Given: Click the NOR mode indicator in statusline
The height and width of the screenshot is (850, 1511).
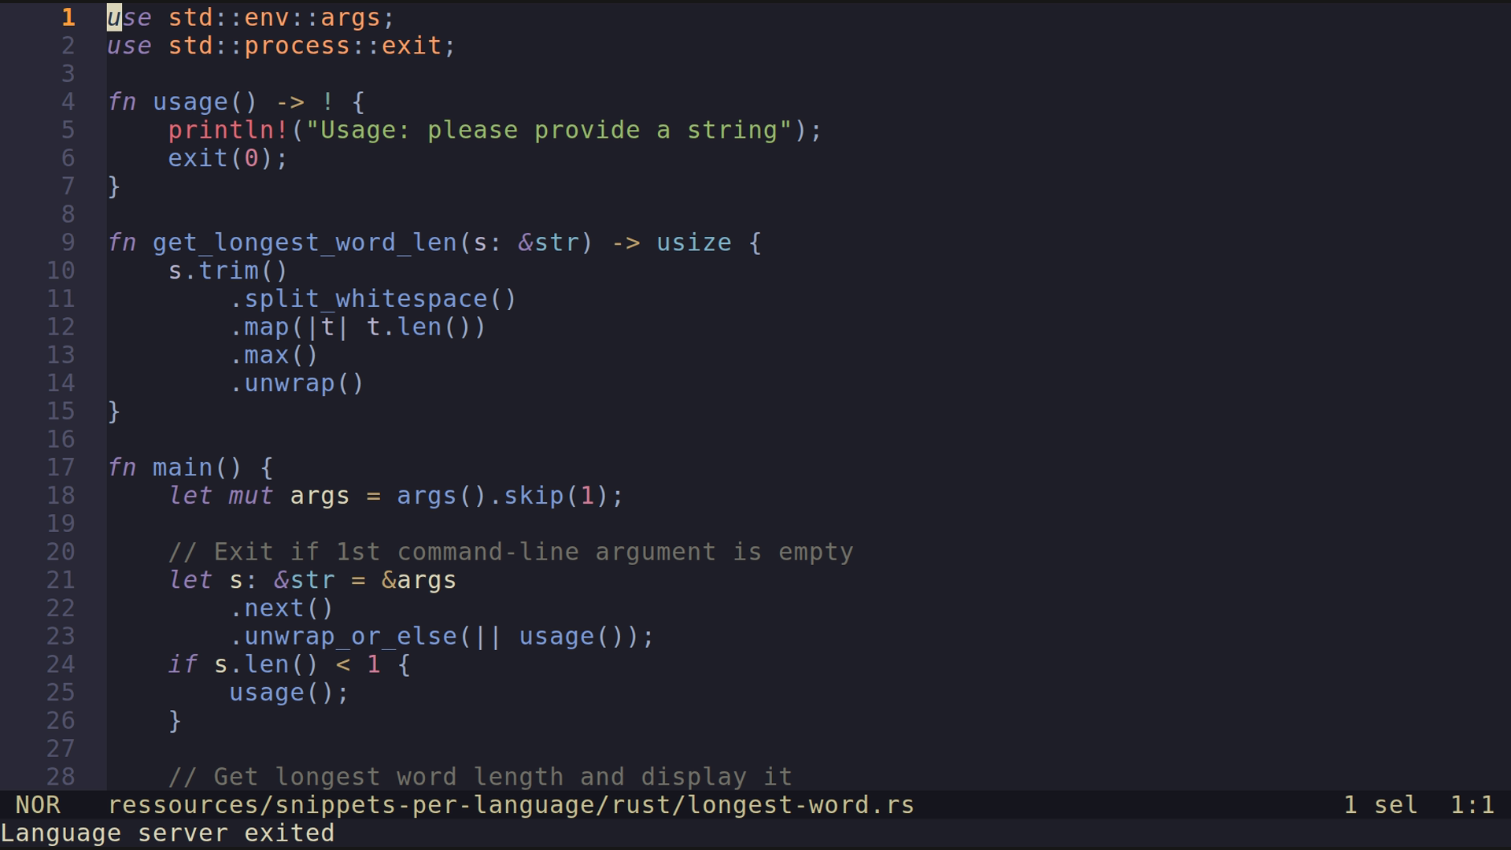Looking at the screenshot, I should tap(37, 805).
